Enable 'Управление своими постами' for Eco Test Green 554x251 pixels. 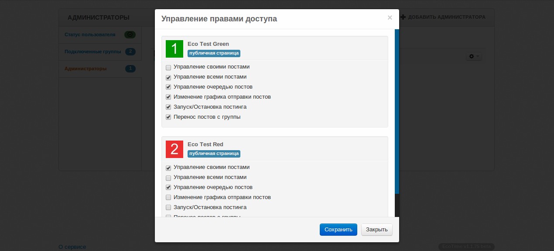(168, 68)
